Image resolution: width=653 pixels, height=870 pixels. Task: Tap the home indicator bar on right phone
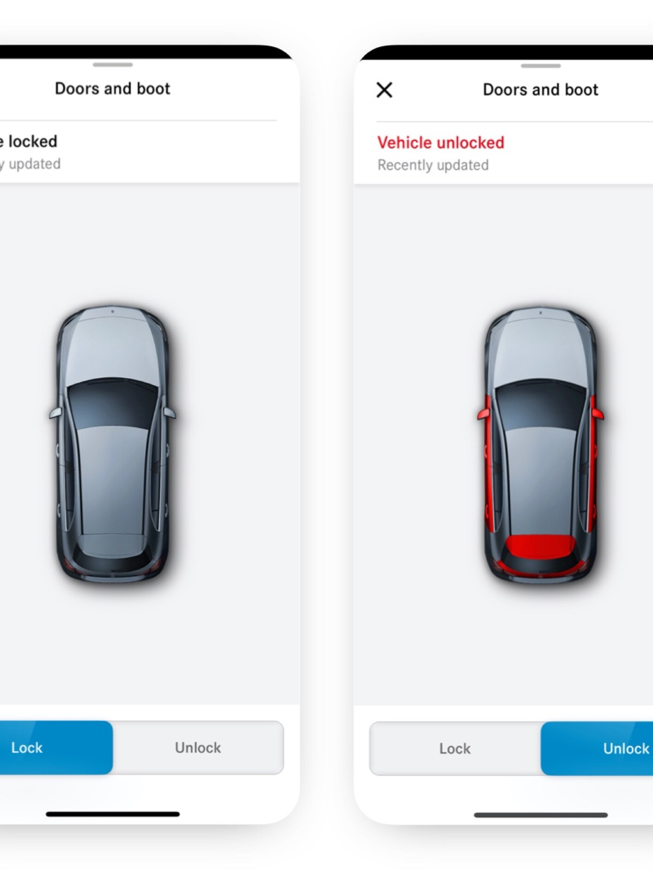(x=540, y=815)
